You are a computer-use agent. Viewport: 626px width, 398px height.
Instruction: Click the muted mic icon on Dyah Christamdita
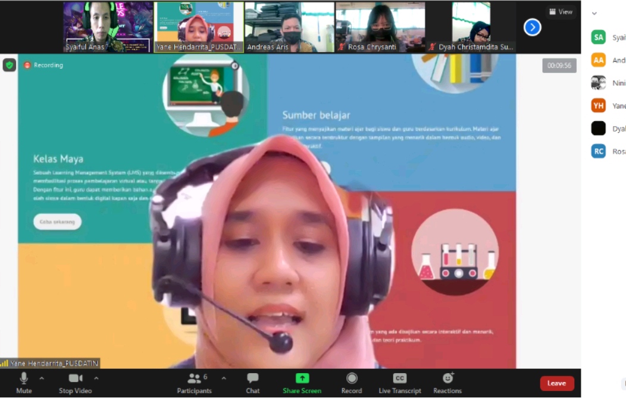point(432,47)
